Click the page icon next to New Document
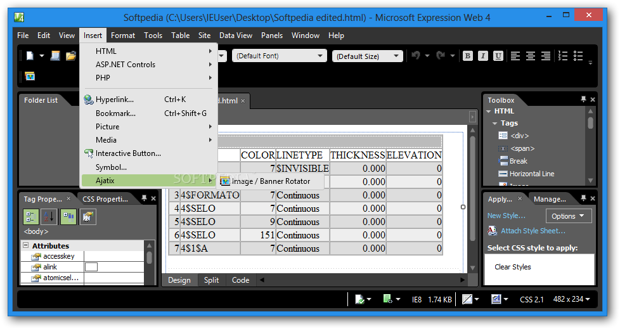620x329 pixels. click(55, 56)
